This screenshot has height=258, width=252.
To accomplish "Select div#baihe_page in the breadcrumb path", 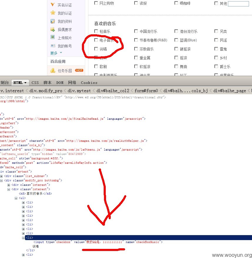I will [230, 91].
